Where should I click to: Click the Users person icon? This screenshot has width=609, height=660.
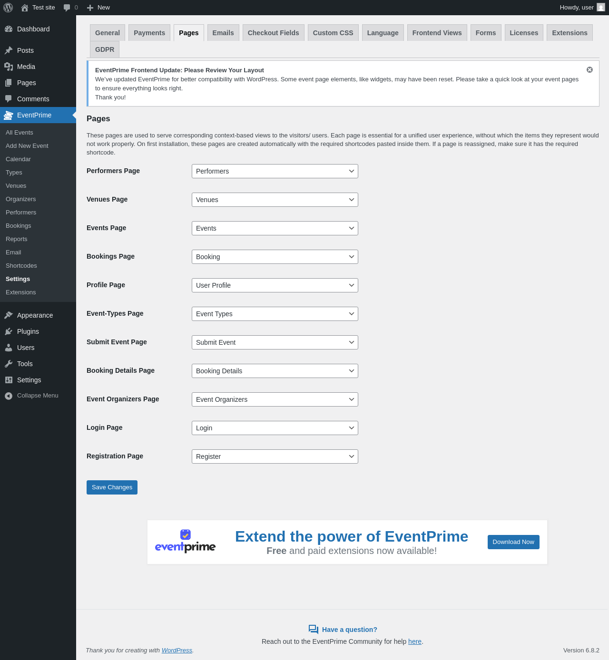click(9, 348)
